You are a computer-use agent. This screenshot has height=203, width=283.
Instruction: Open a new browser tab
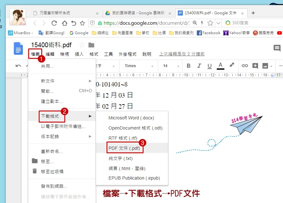pos(253,13)
